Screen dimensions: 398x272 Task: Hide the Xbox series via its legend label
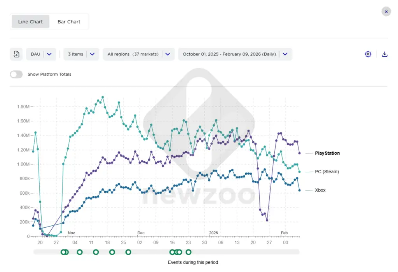(319, 190)
